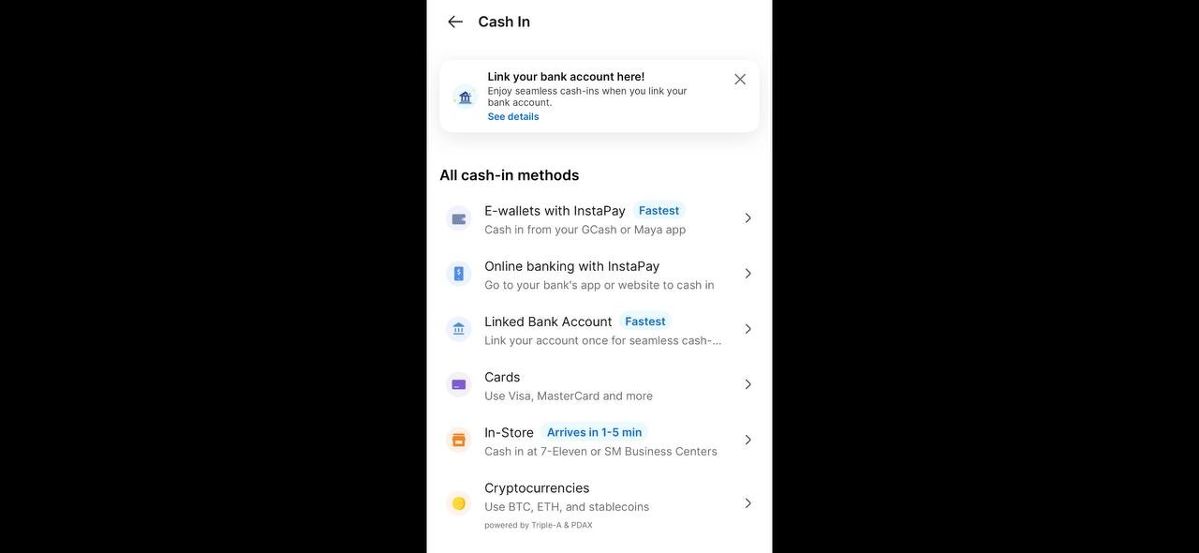Open the See details link
Screen dimensions: 1199x553
click(512, 117)
